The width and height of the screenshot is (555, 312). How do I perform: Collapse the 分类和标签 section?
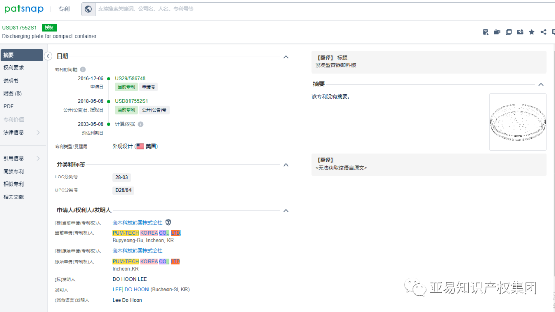click(x=286, y=164)
